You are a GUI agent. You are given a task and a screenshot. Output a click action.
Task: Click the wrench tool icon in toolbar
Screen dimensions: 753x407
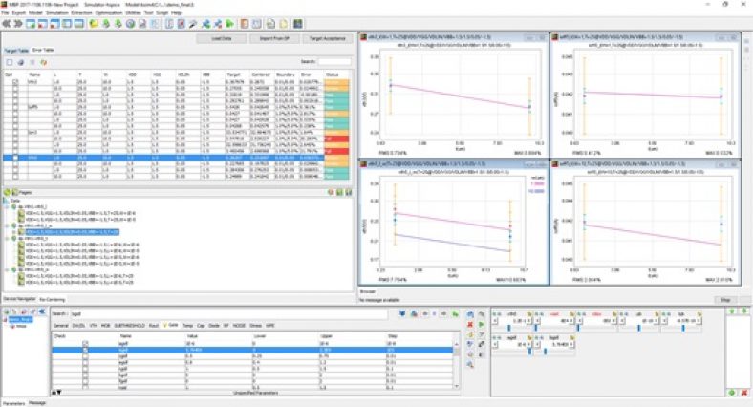tap(194, 22)
